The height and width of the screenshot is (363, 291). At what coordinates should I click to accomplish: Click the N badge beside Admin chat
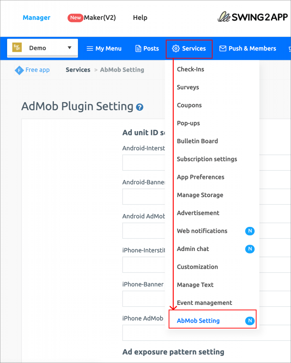[x=250, y=249]
